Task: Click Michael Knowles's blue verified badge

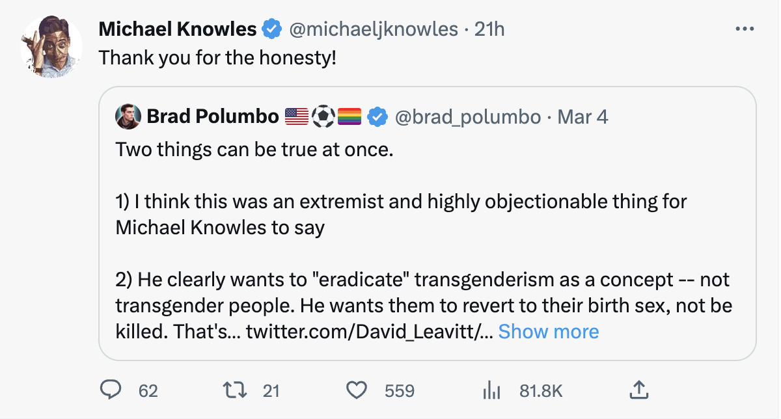Action: 271,29
